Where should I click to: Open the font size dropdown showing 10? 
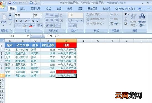(41, 15)
